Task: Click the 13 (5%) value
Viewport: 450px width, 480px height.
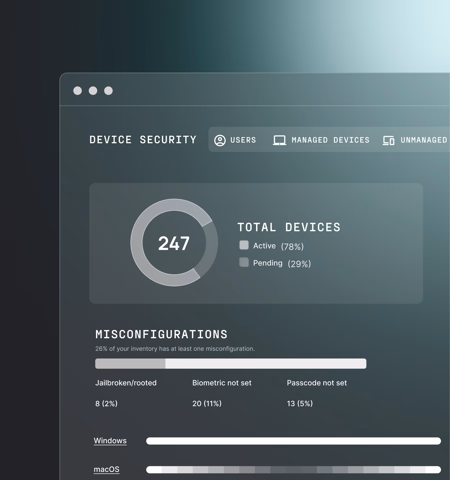Action: 300,403
